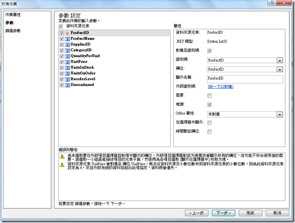295x223 pixels.
Task: Click the column icon beside UnitPrice
Action: [x=67, y=62]
